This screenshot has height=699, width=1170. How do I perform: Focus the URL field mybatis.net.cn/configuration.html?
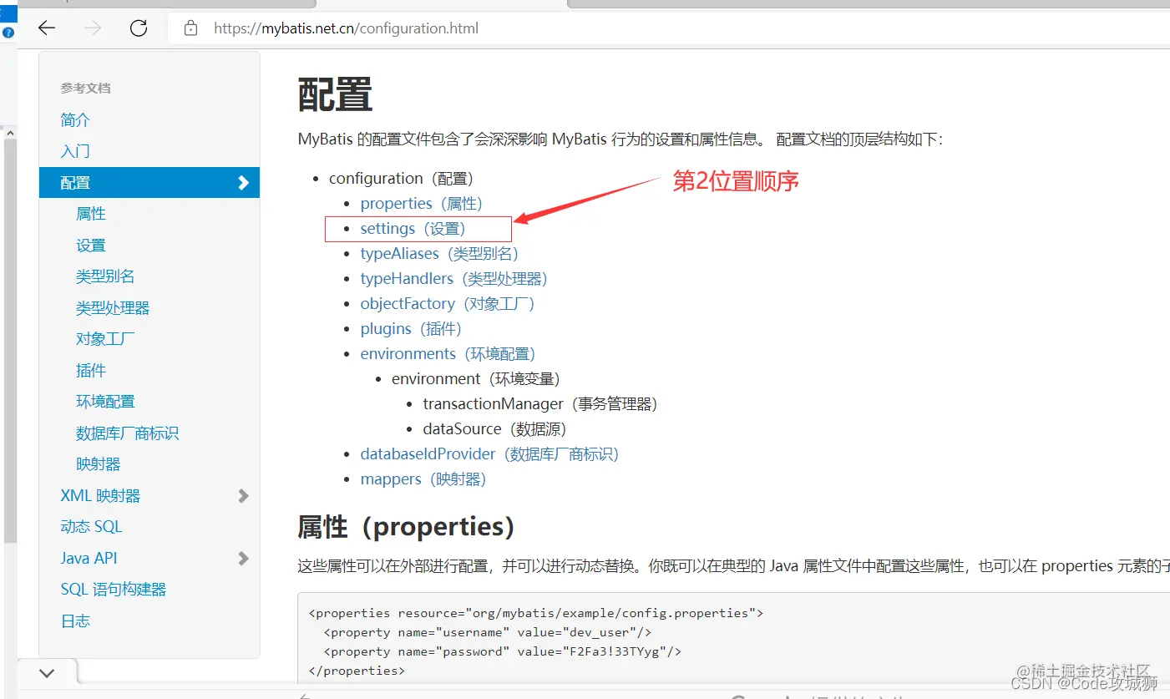coord(346,28)
